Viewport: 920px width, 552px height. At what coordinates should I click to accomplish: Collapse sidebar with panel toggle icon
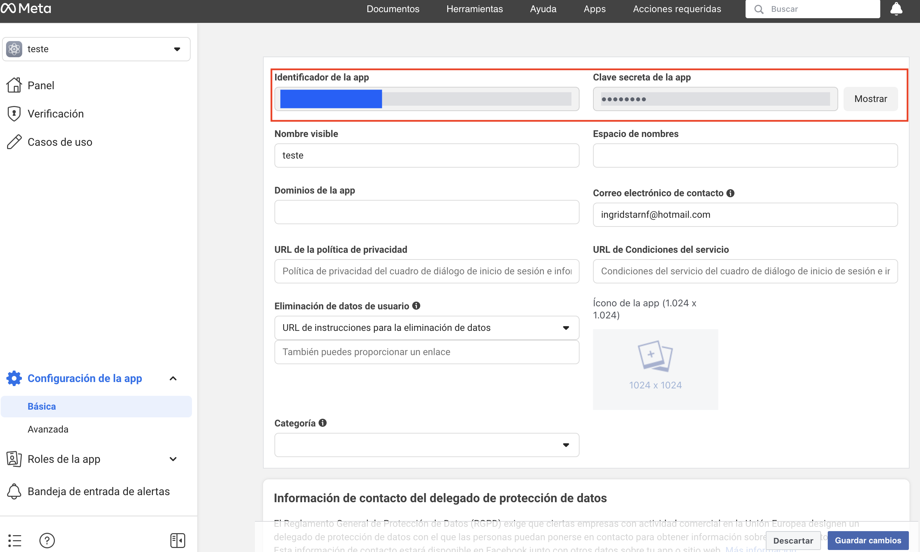pos(177,540)
